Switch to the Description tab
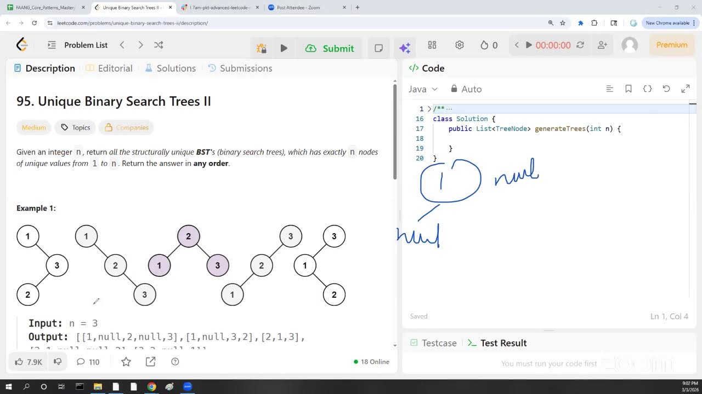This screenshot has height=394, width=702. (x=44, y=68)
